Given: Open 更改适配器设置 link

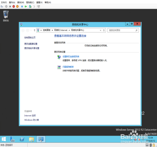Looking at the screenshot, I should click(31, 44).
